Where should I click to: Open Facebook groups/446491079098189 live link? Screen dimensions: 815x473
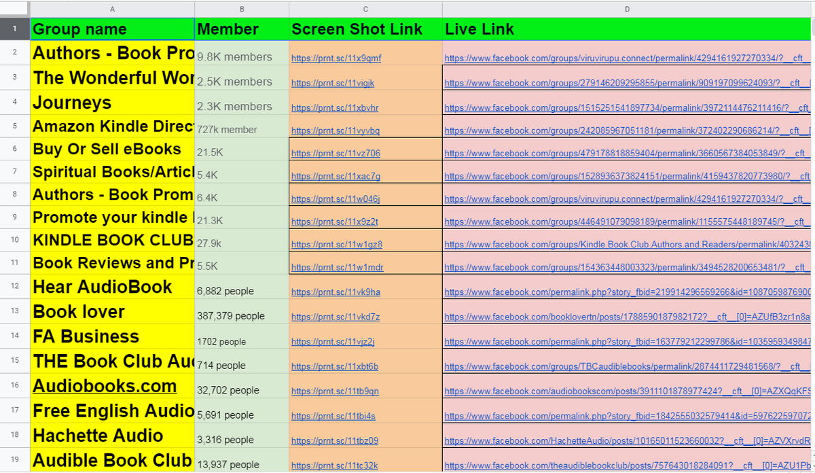point(628,222)
